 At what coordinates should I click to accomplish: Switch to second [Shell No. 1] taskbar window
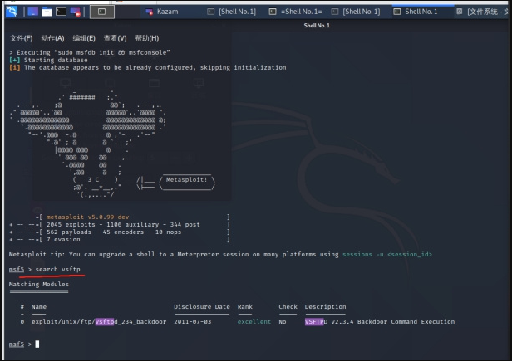pyautogui.click(x=356, y=12)
